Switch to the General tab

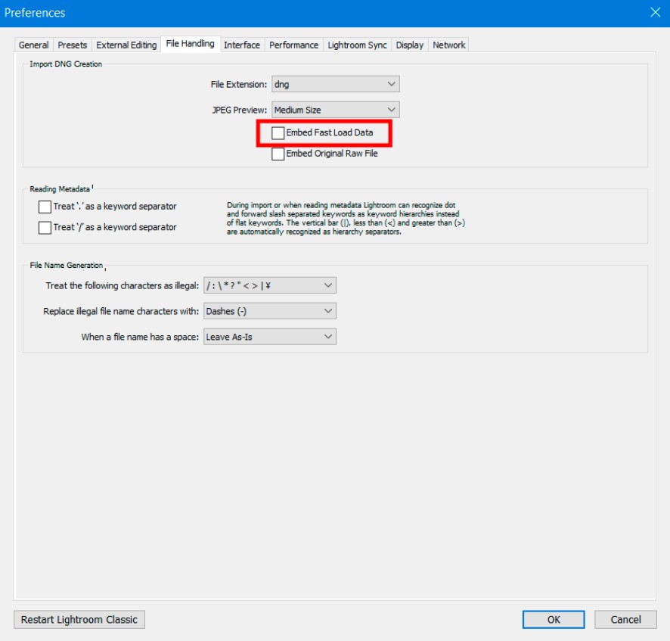click(33, 45)
